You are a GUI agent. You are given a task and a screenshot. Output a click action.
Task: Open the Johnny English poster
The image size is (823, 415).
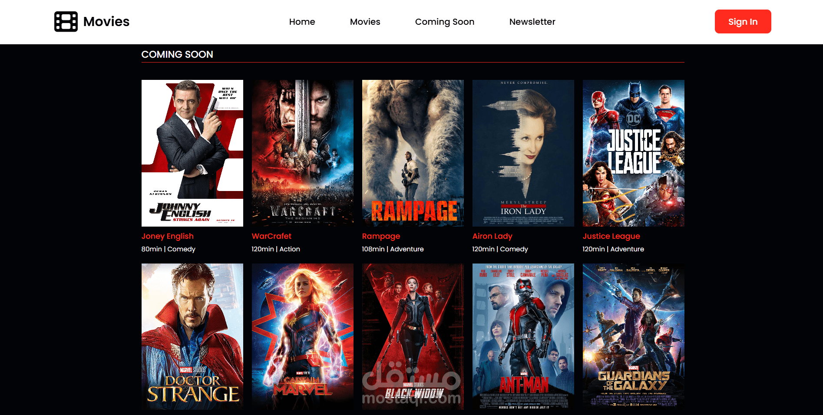click(x=192, y=153)
